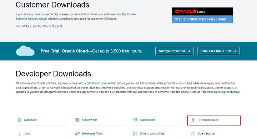Open the Developer License link

(x=99, y=83)
